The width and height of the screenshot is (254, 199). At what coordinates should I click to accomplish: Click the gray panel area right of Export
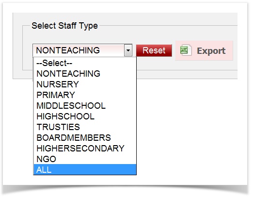235,50
